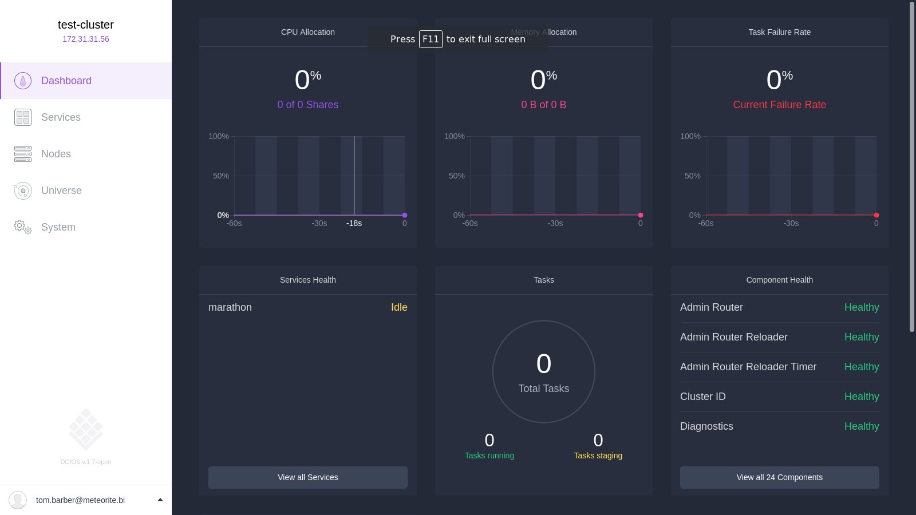Expand the user account menu arrow
916x515 pixels.
coord(160,500)
